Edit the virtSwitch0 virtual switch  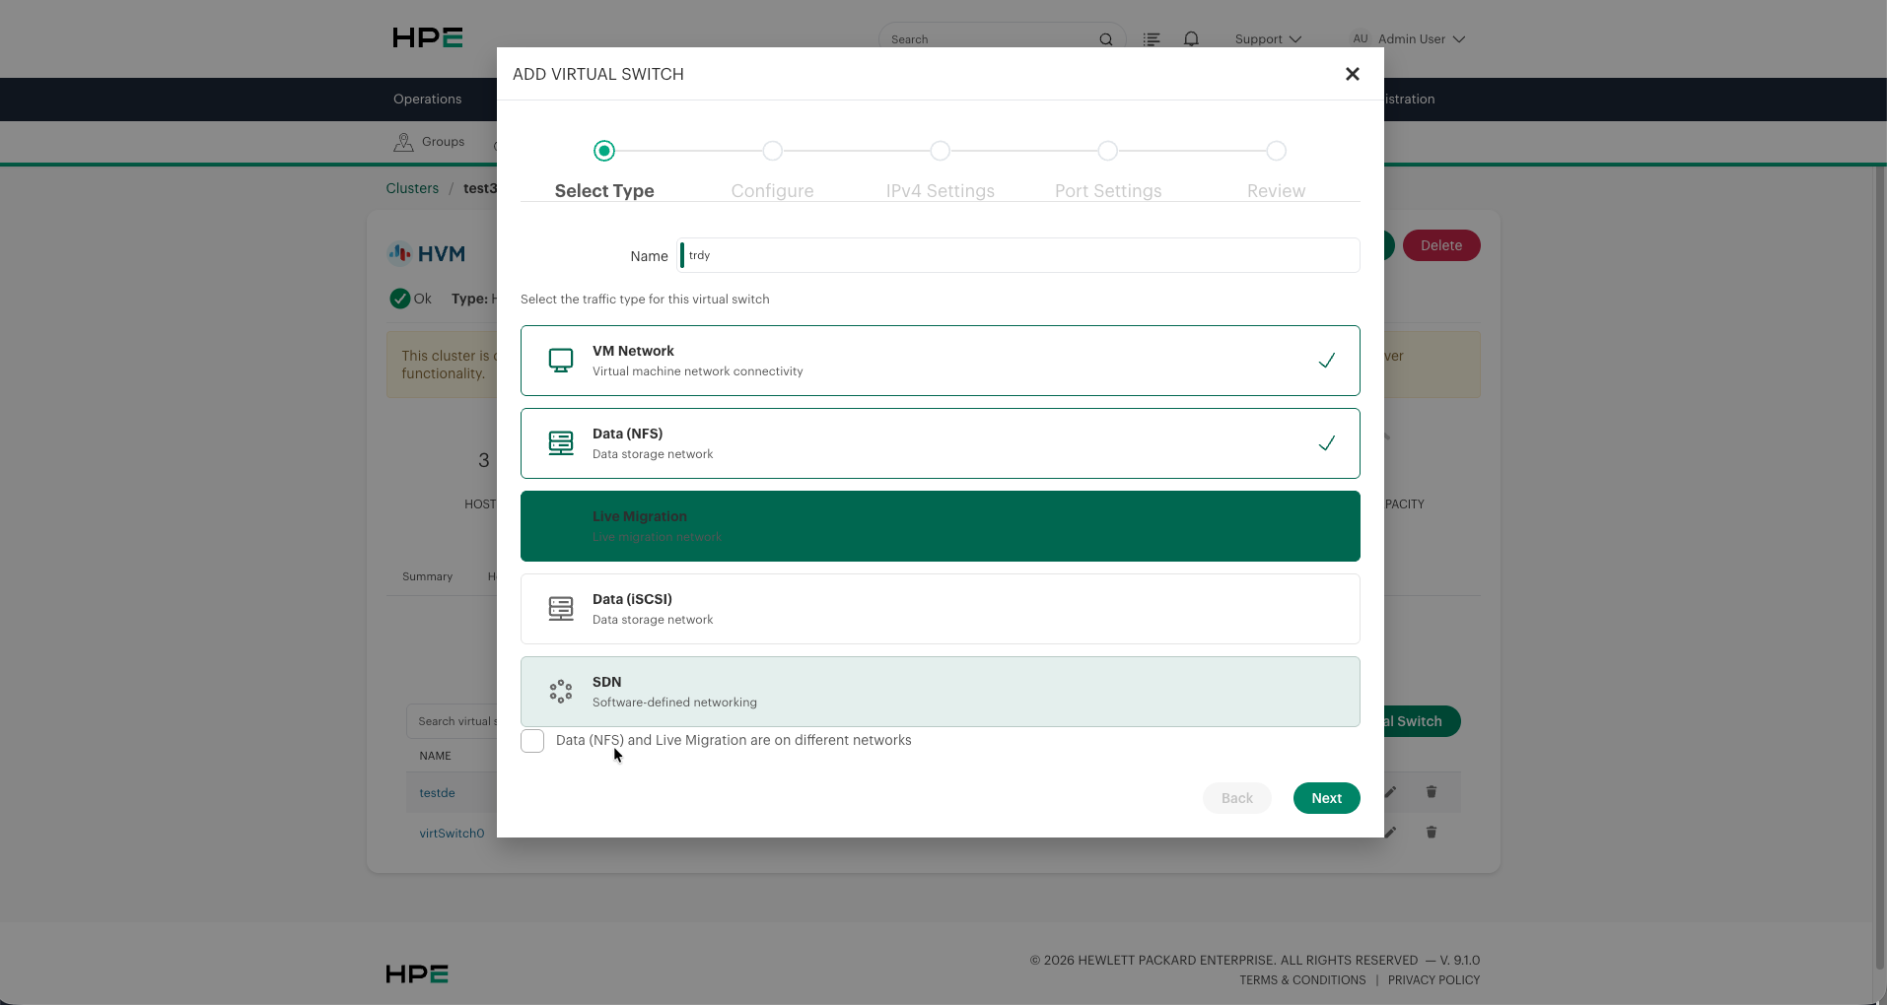coord(1390,833)
